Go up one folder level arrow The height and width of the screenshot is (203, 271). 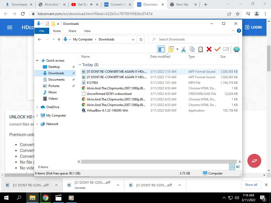tap(59, 40)
